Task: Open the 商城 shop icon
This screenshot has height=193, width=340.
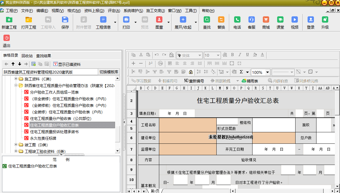Action: [266, 20]
